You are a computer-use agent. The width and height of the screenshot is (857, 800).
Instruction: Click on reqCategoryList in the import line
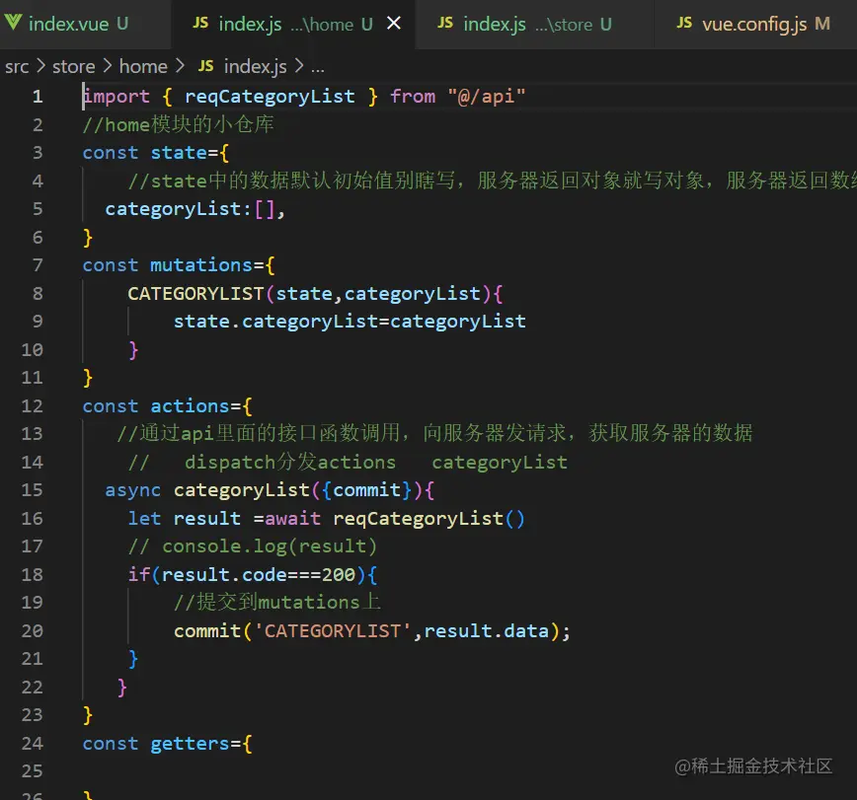(x=270, y=97)
